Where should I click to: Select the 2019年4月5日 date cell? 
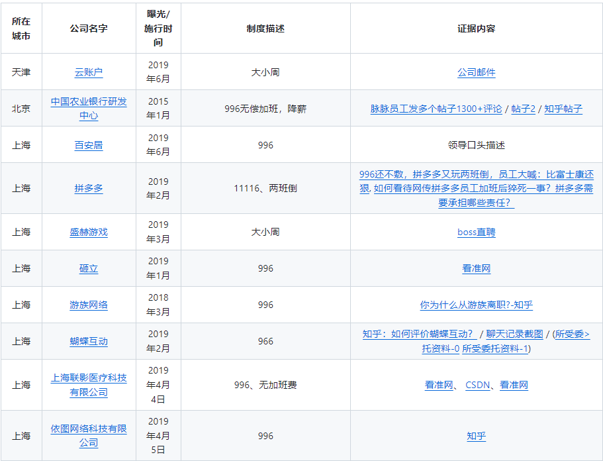tap(158, 436)
